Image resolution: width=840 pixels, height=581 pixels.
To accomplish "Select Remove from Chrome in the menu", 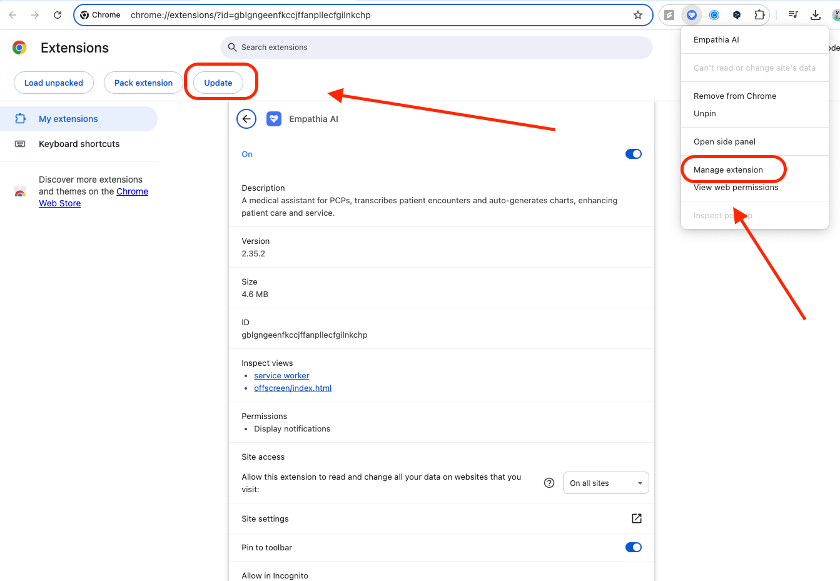I will coord(755,96).
